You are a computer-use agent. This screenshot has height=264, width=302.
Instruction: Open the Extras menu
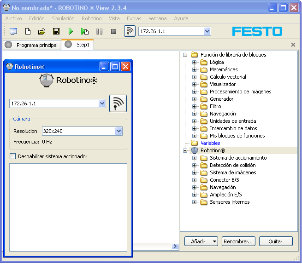[134, 18]
